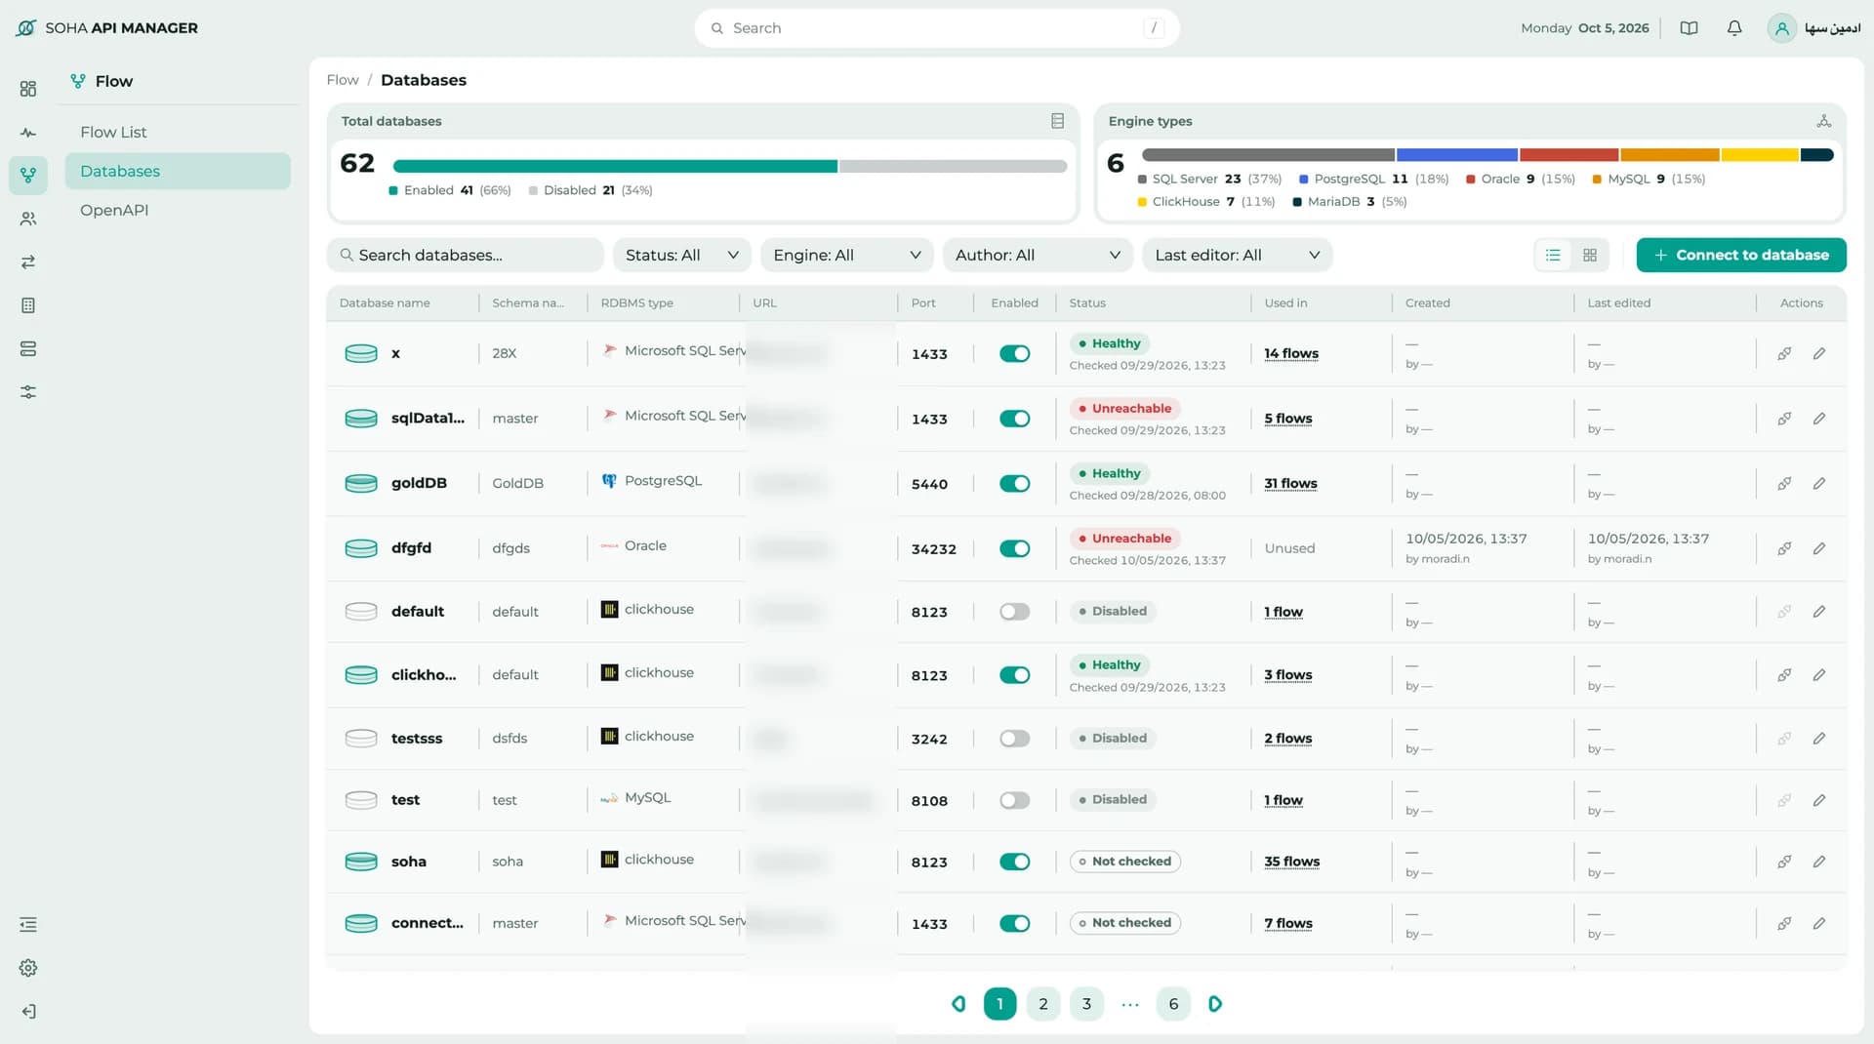This screenshot has width=1874, height=1044.
Task: Click the logout icon in sidebar
Action: 28,1012
